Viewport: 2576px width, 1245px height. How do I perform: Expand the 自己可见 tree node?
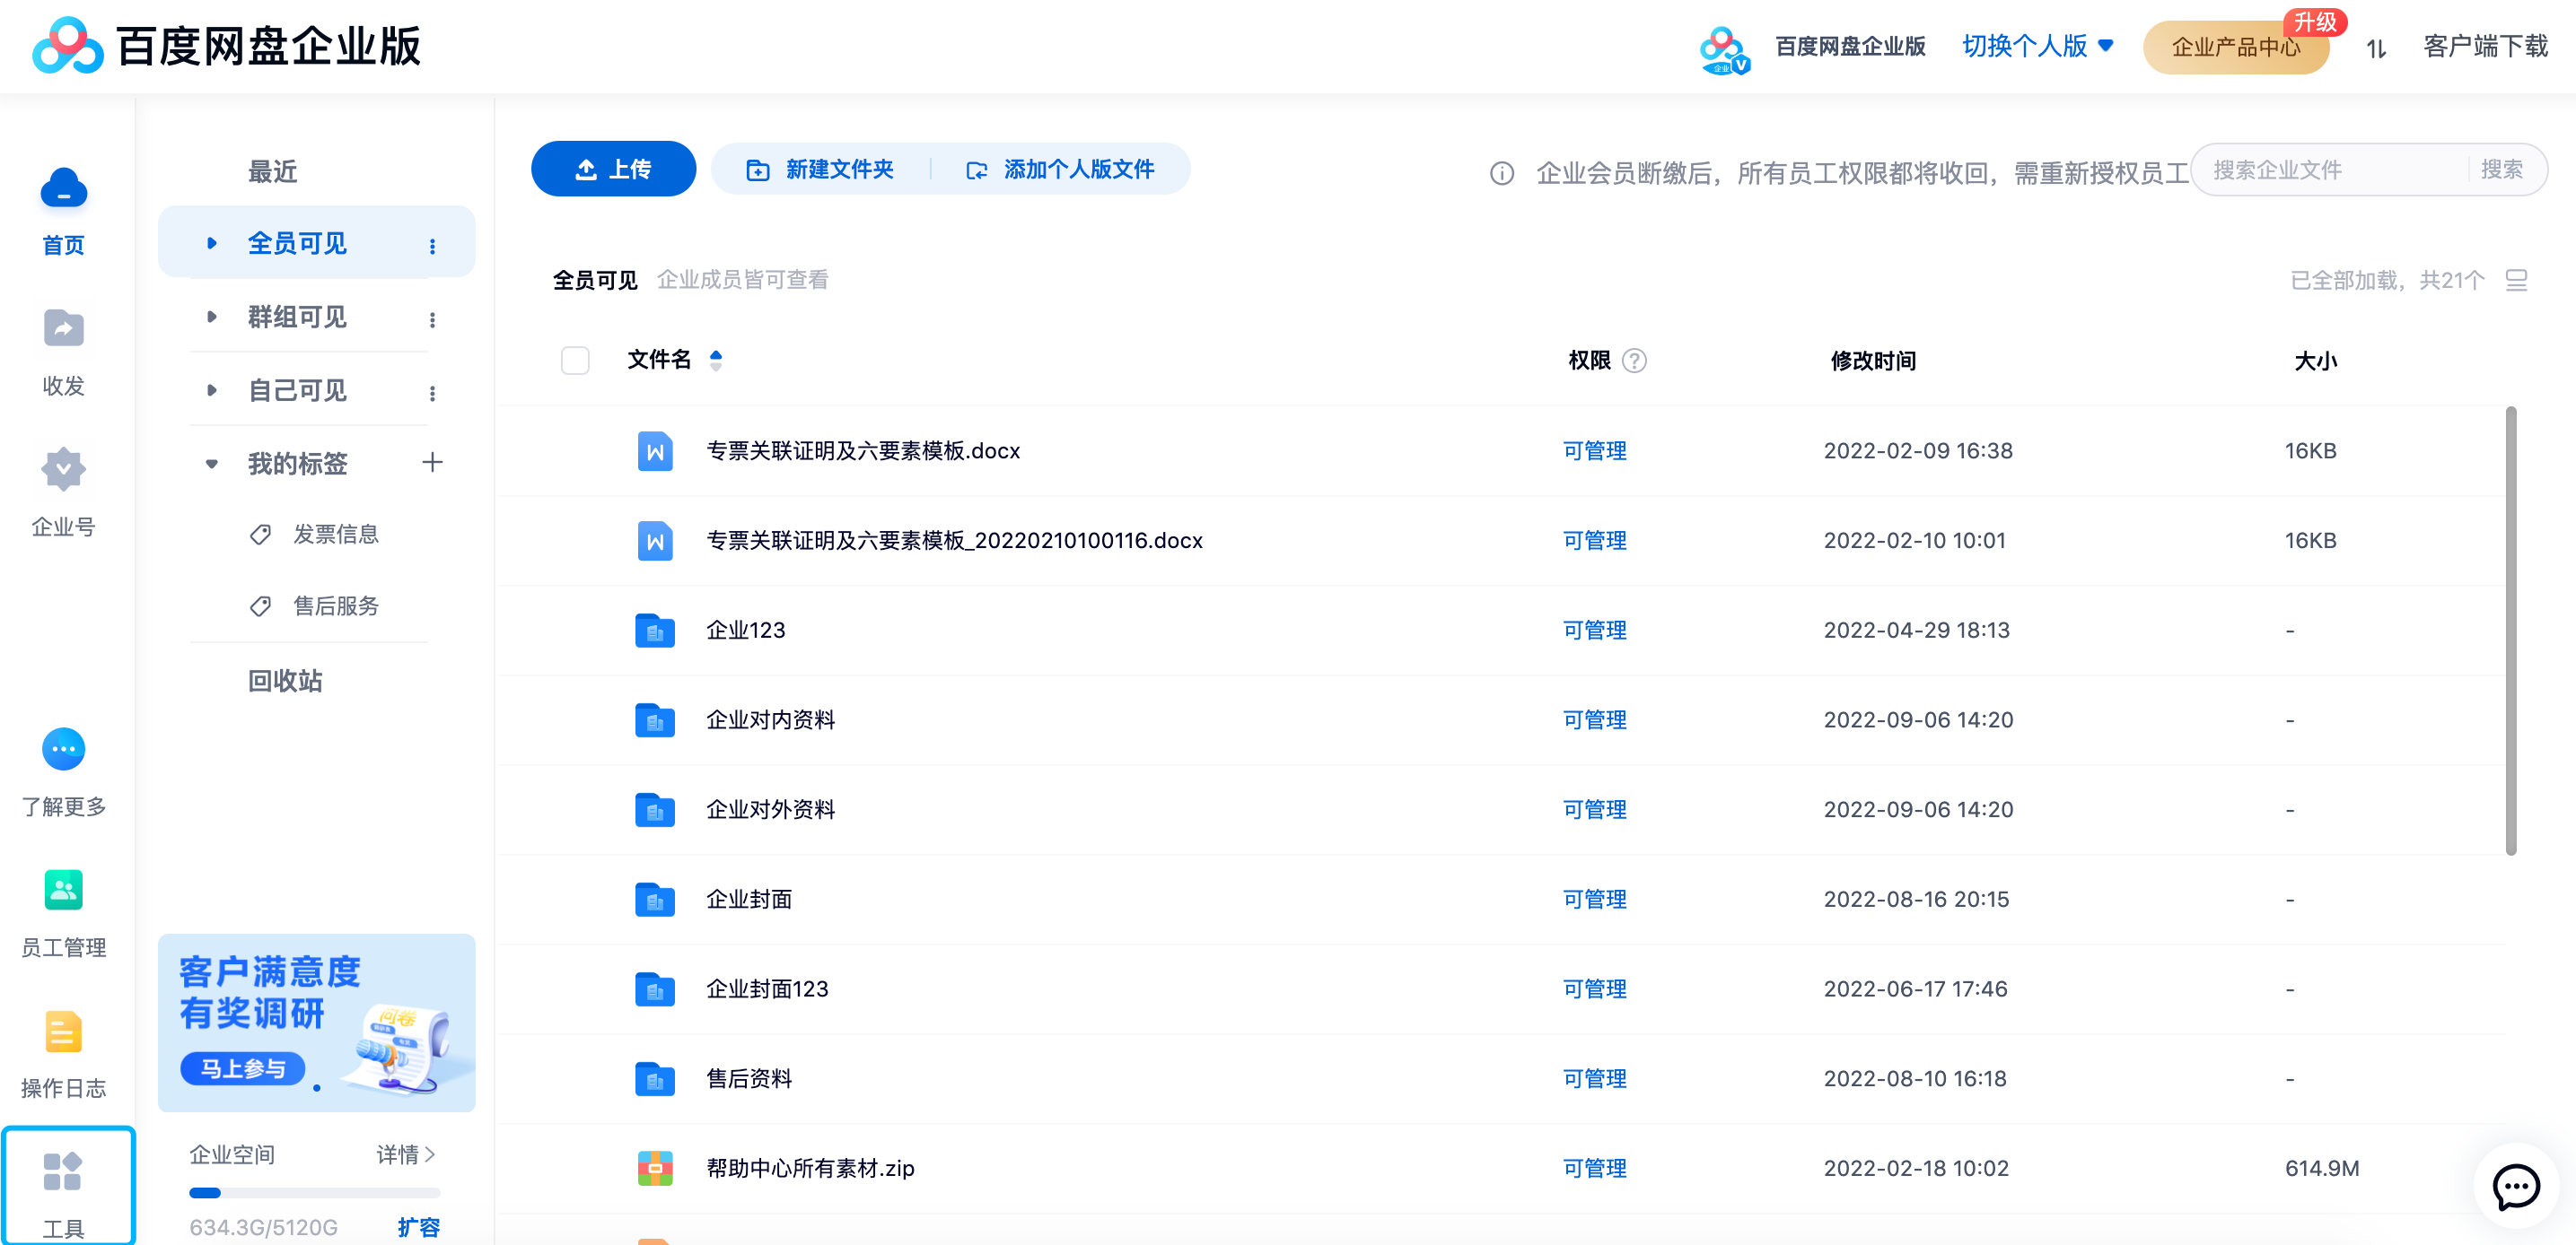[x=211, y=391]
